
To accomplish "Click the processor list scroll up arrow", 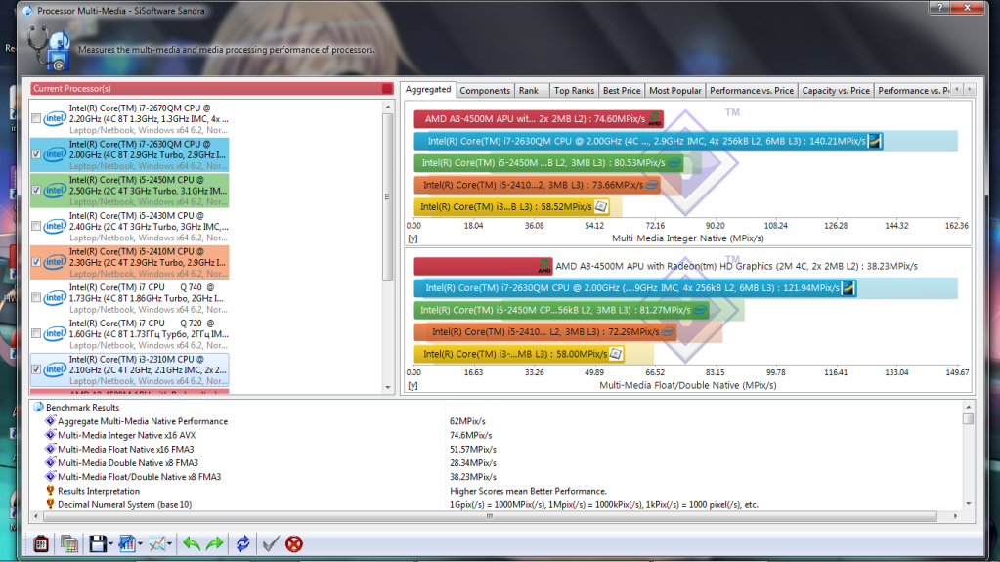I will (388, 108).
